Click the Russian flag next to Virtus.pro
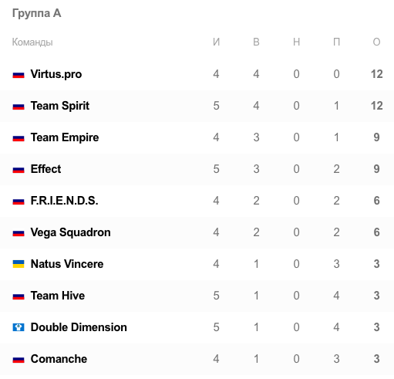The width and height of the screenshot is (394, 379). click(x=19, y=75)
